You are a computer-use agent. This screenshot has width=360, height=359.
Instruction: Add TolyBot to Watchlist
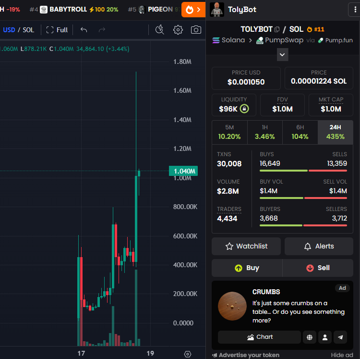[x=246, y=247]
